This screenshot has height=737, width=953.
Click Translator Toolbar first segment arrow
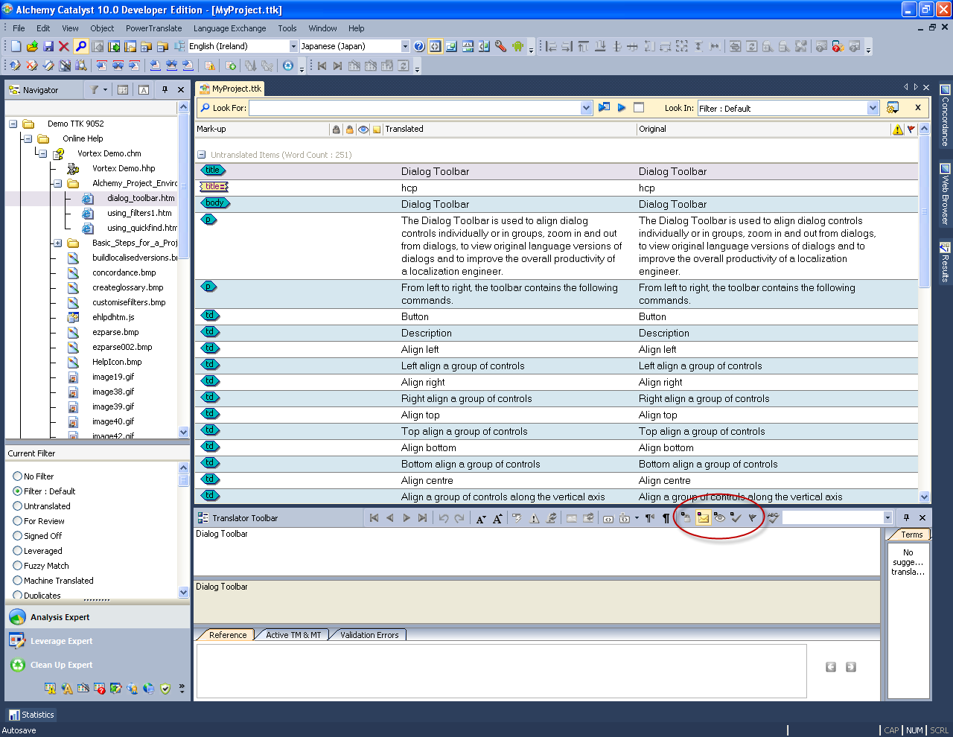374,518
